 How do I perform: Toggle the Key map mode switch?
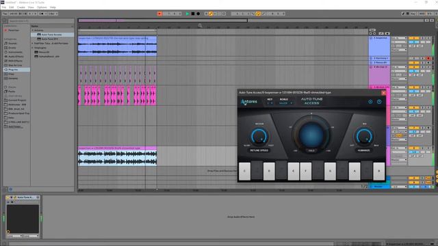pyautogui.click(x=413, y=14)
